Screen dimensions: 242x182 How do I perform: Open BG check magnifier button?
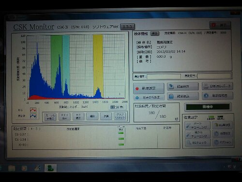point(197,143)
